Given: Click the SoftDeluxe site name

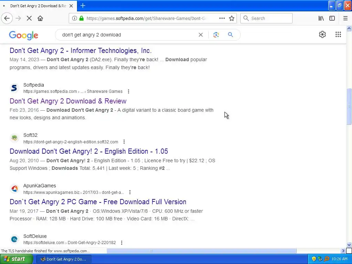Looking at the screenshot, I should [x=35, y=236].
